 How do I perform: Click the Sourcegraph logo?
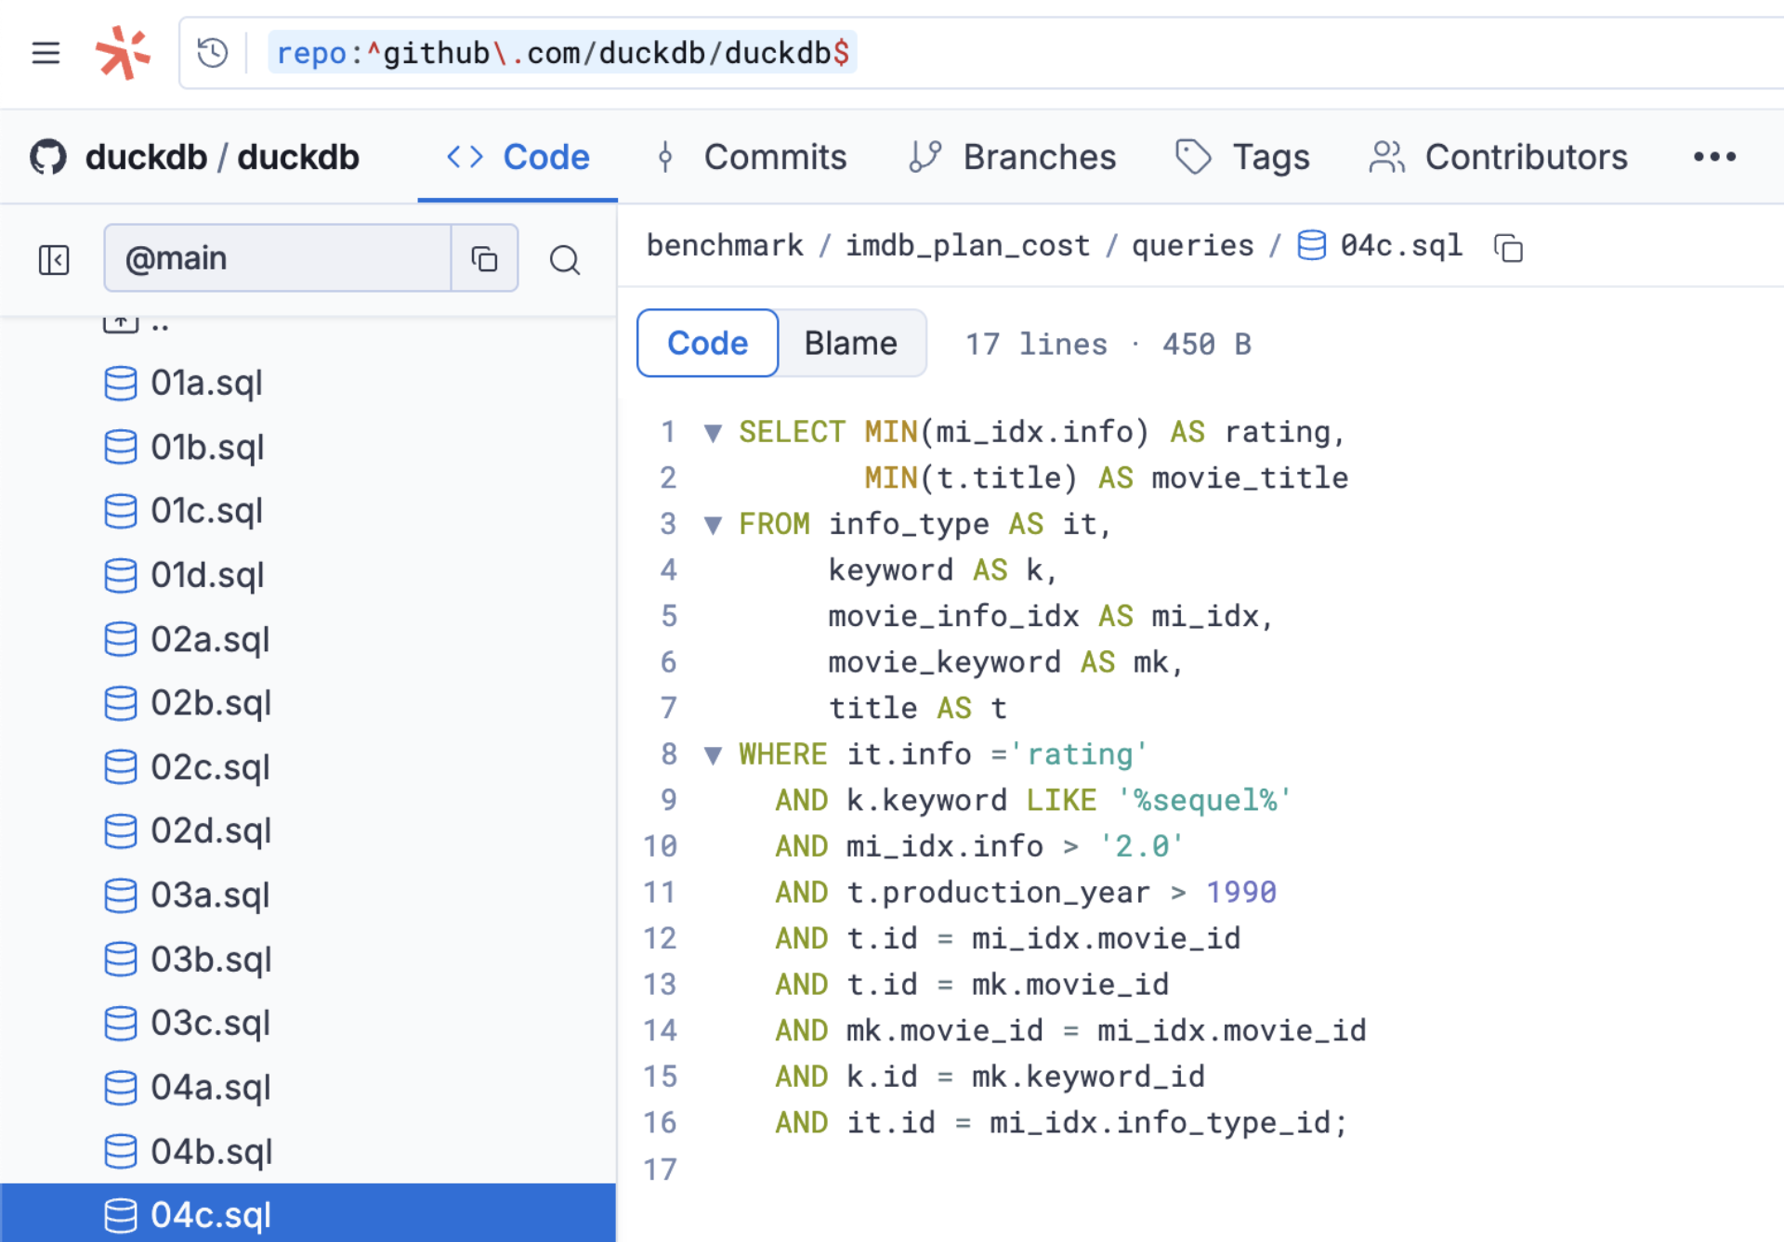124,53
